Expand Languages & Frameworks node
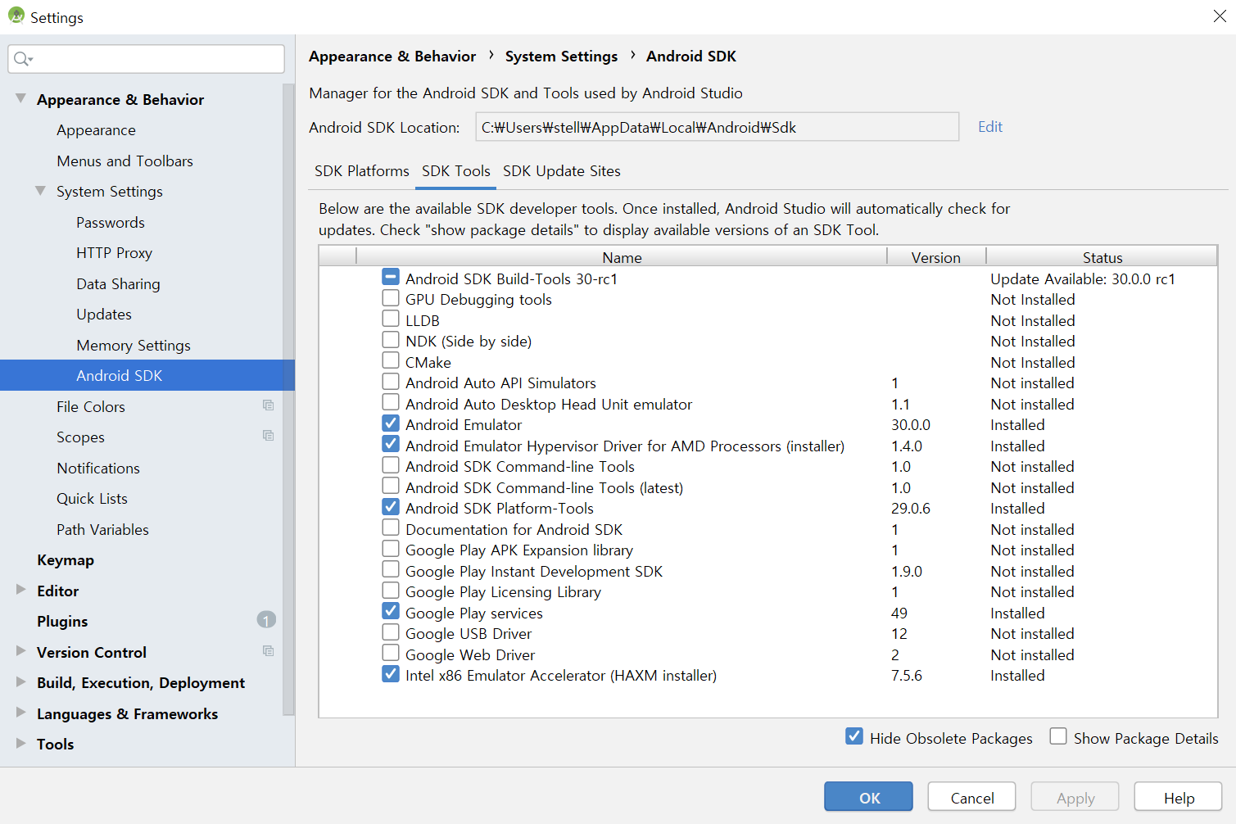Viewport: 1236px width, 824px height. (x=20, y=713)
